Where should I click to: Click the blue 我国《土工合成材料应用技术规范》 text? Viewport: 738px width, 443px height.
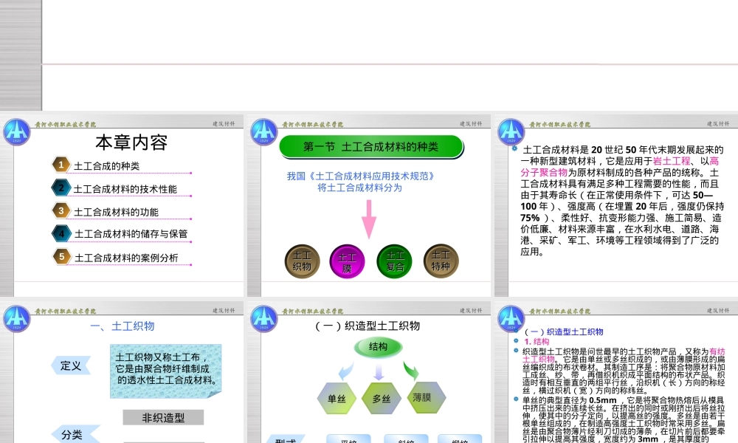361,176
